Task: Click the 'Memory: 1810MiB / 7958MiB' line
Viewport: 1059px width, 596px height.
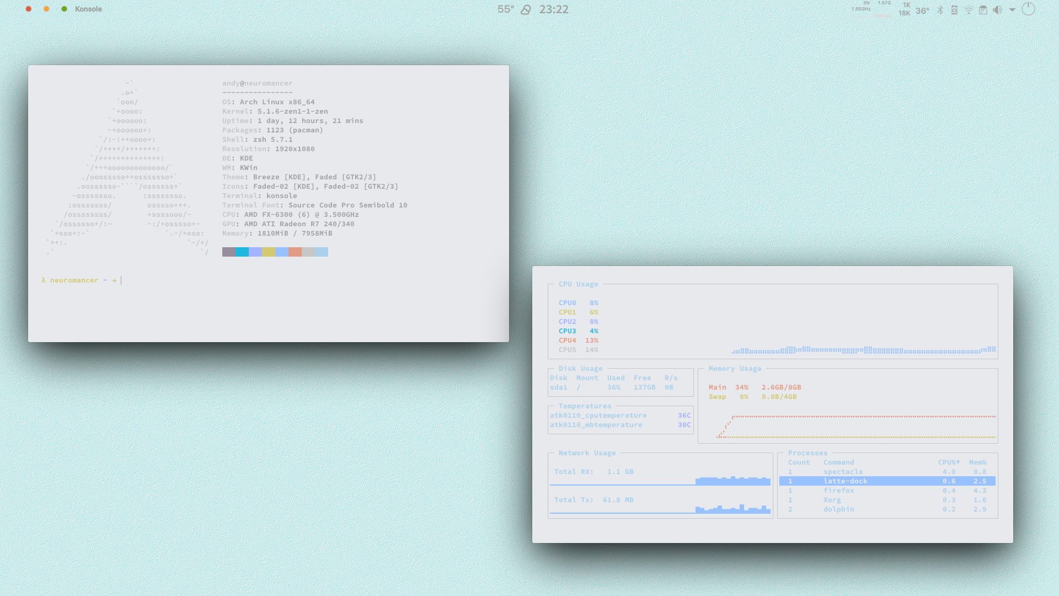Action: click(x=277, y=233)
